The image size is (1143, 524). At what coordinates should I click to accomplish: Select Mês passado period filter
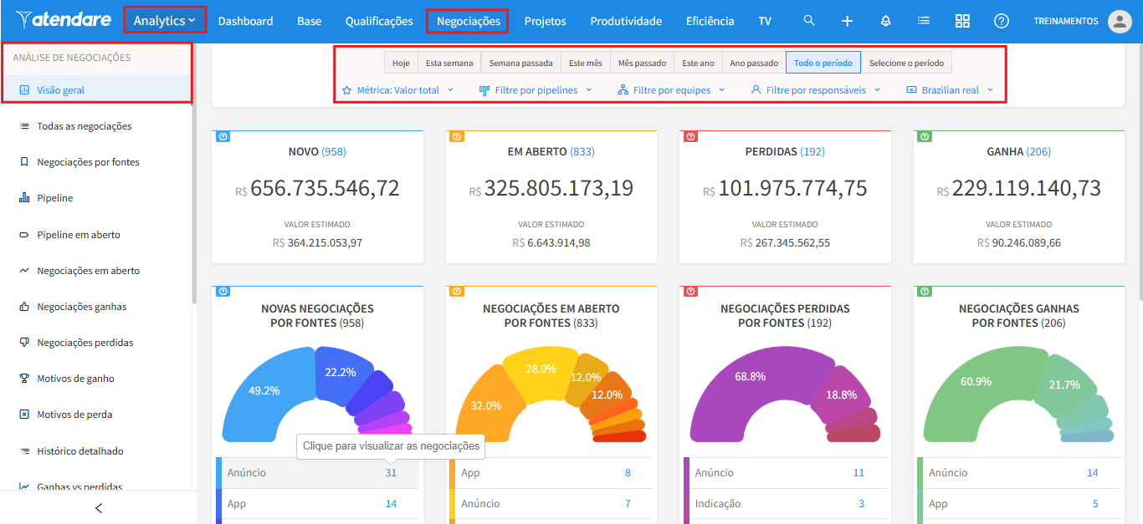[642, 63]
